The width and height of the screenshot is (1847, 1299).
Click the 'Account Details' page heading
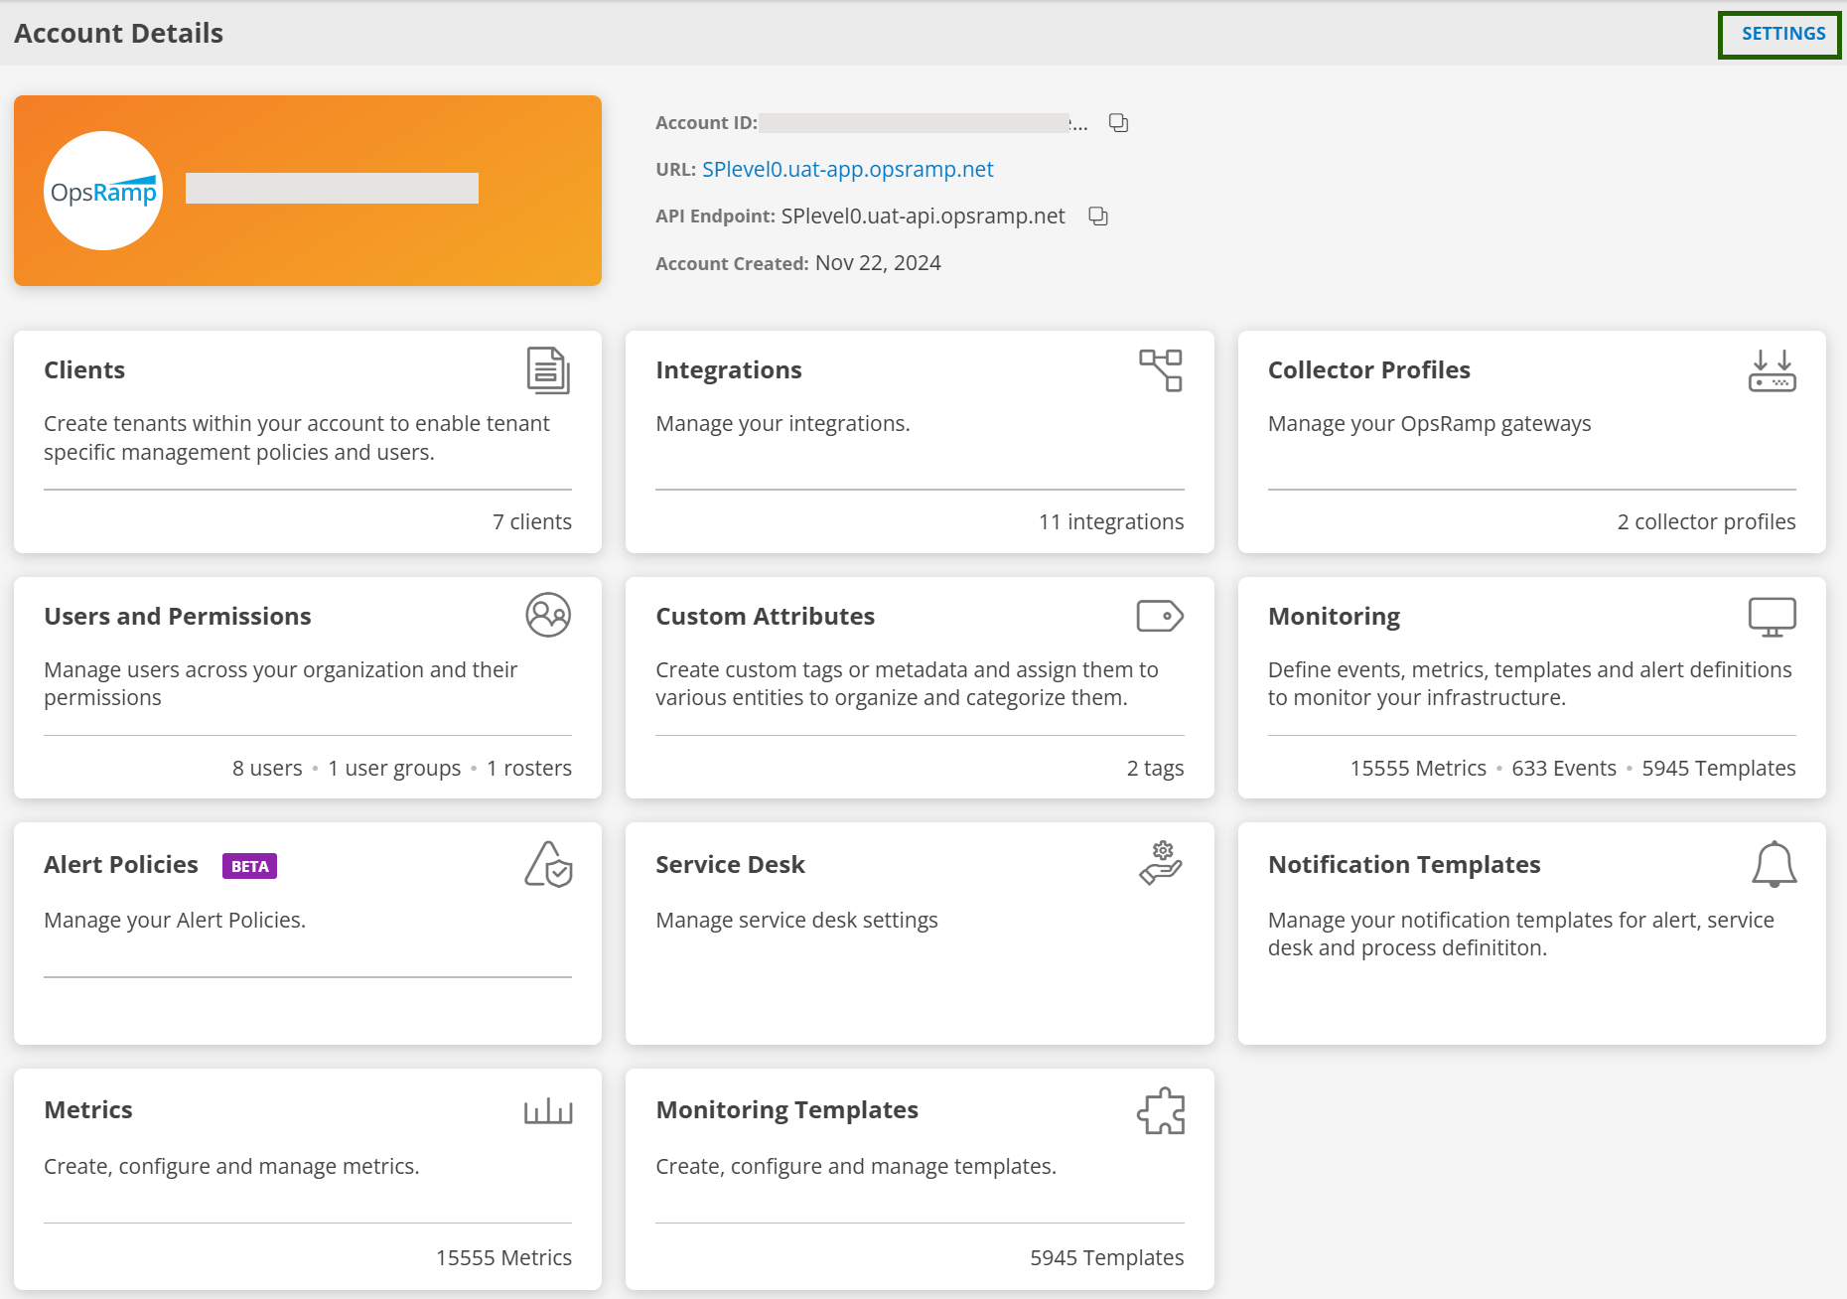pos(118,34)
